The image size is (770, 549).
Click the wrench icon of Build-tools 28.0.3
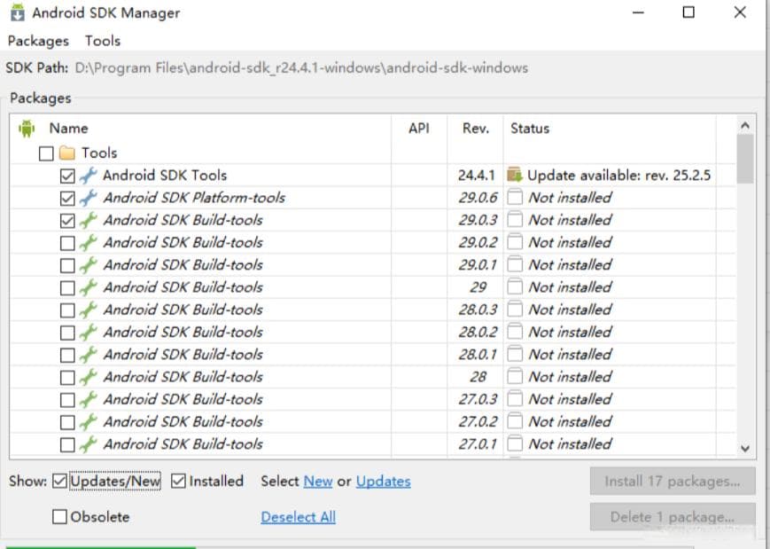(x=89, y=310)
